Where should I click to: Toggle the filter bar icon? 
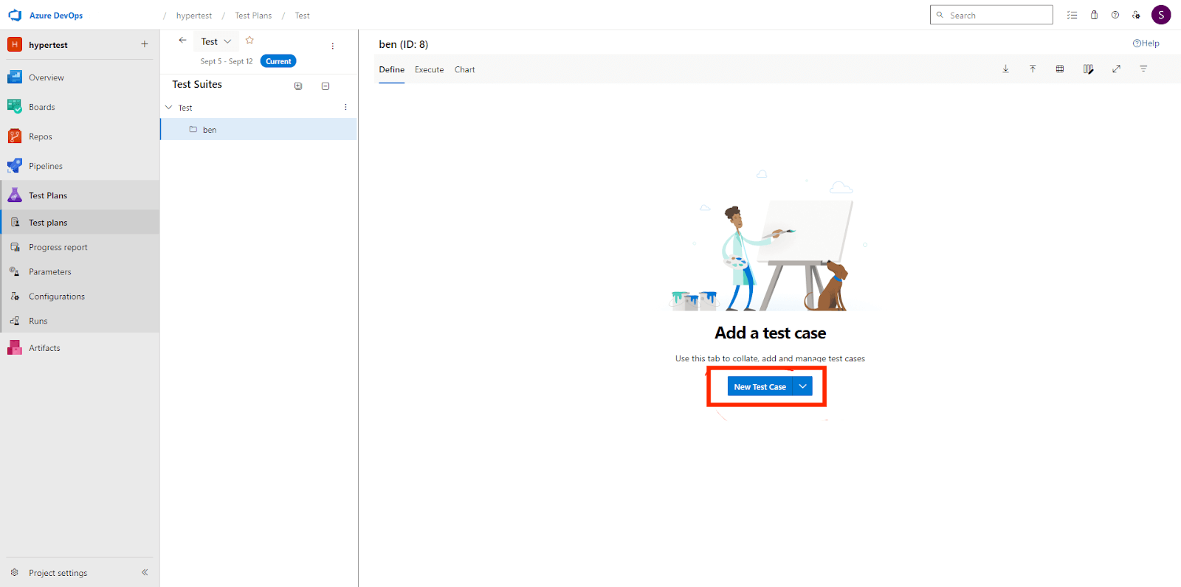[1143, 69]
